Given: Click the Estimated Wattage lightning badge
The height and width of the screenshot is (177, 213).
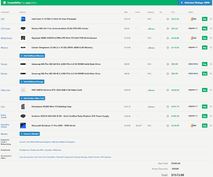Looking at the screenshot, I should coord(195,3).
